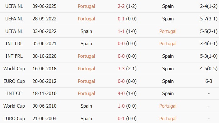Select Spain away team on 18-11-2010
Screen dimensions: 219x123
click(168, 94)
